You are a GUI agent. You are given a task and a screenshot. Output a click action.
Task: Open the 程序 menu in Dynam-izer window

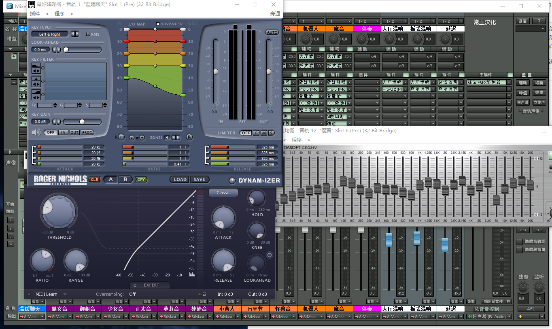pyautogui.click(x=59, y=13)
